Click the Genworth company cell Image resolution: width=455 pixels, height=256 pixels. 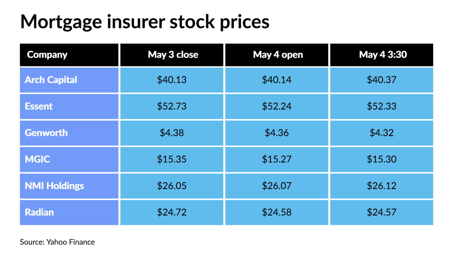click(69, 133)
